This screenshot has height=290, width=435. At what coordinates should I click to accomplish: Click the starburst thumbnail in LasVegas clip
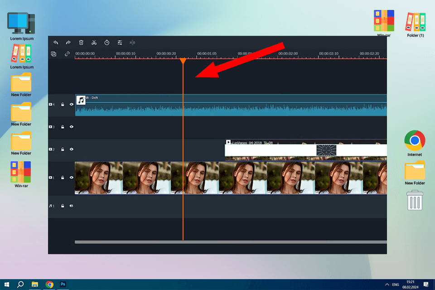pyautogui.click(x=326, y=150)
